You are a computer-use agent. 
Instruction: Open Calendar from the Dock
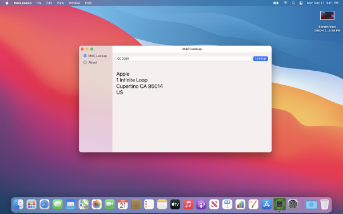click(123, 204)
